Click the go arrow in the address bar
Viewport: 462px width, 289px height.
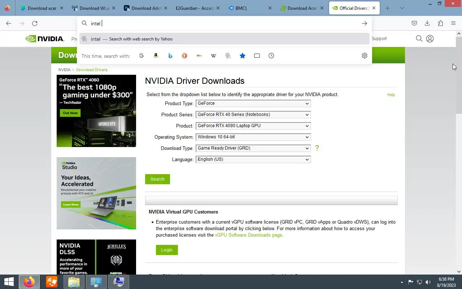[x=365, y=23]
